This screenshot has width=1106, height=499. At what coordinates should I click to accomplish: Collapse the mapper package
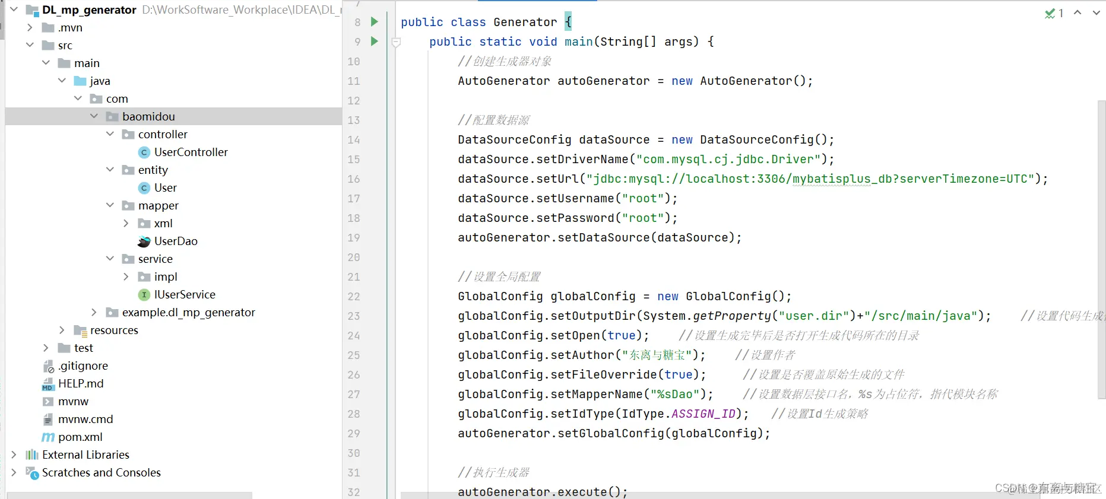click(110, 205)
